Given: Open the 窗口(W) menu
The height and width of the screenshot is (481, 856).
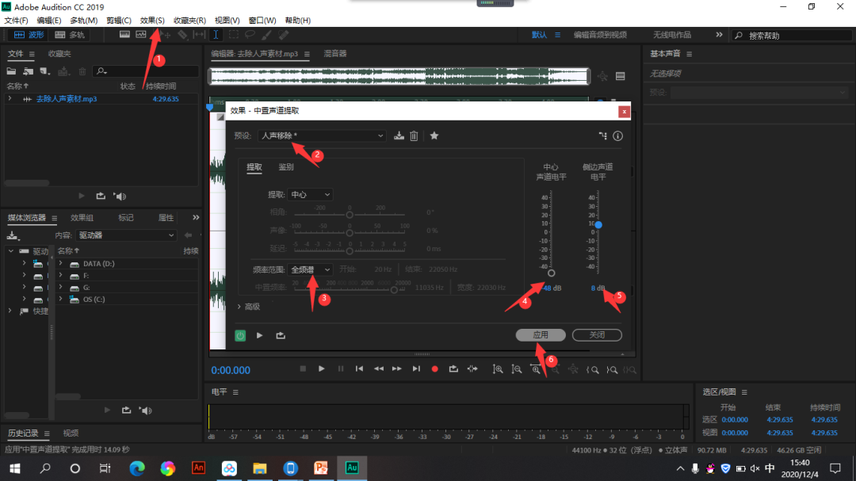Looking at the screenshot, I should pyautogui.click(x=262, y=20).
